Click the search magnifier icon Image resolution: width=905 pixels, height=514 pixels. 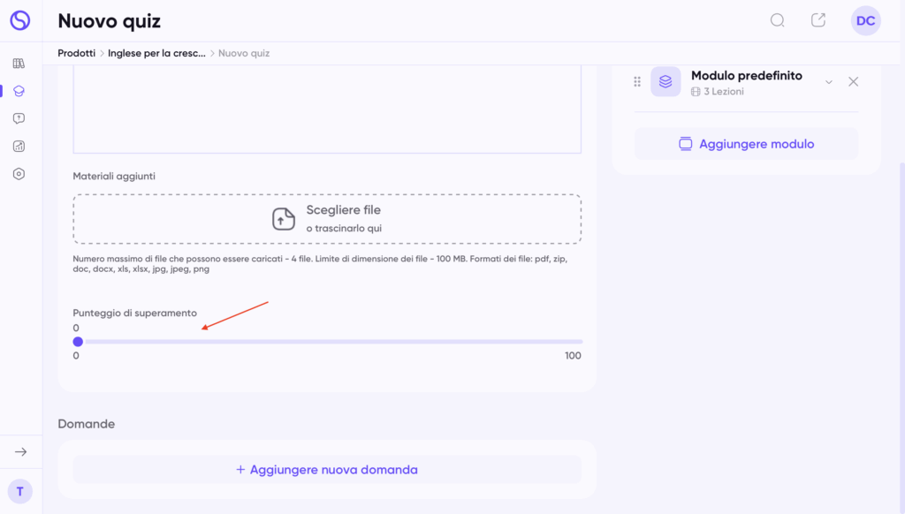click(777, 20)
